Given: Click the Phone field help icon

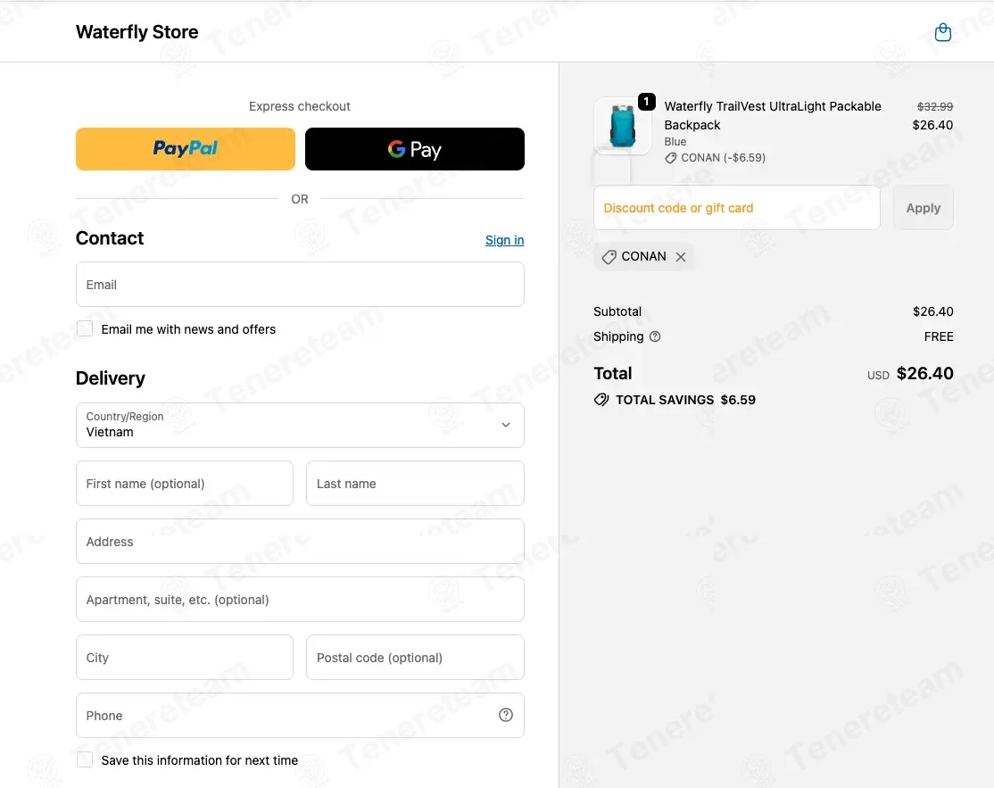Looking at the screenshot, I should 505,715.
